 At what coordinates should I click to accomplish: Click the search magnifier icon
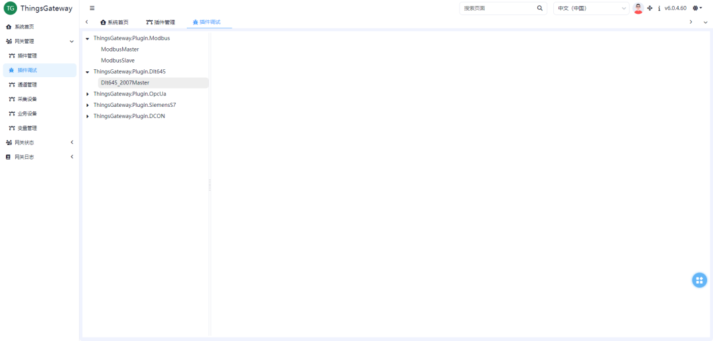540,8
